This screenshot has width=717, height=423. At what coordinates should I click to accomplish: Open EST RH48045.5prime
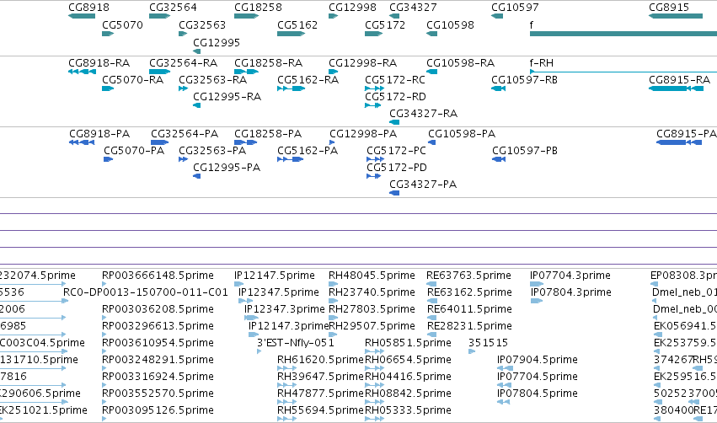point(372,276)
